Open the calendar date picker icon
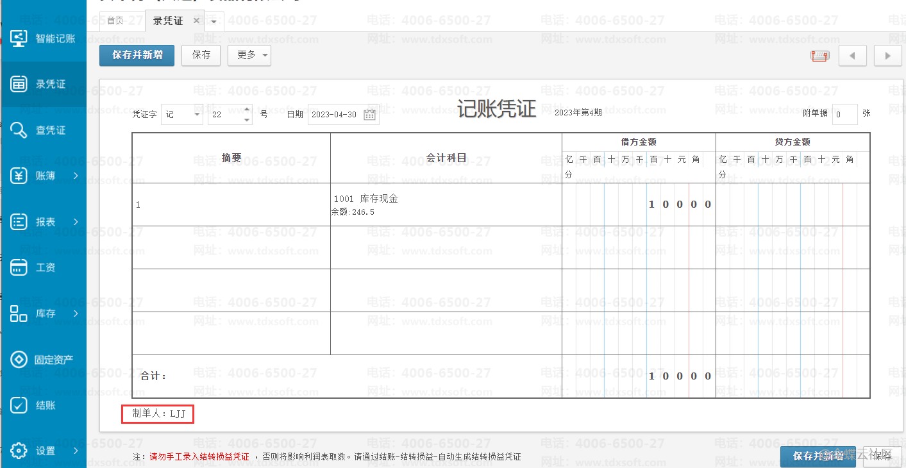 (x=369, y=115)
